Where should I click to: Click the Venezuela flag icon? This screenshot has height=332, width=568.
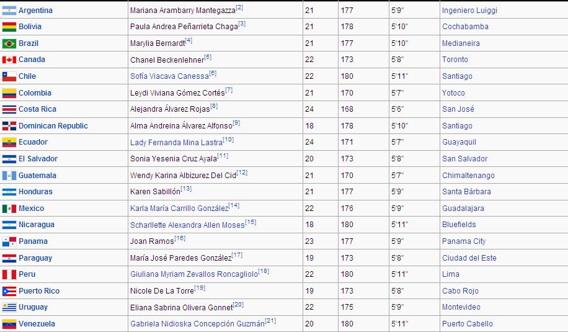click(9, 324)
